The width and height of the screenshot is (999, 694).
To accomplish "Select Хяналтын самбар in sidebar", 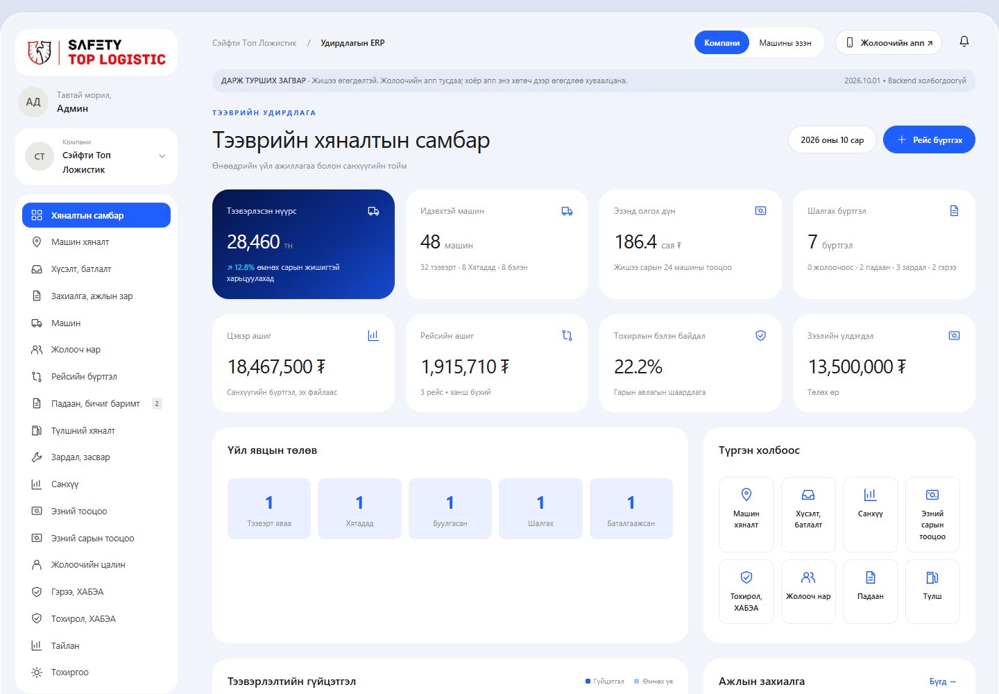I will [x=96, y=215].
